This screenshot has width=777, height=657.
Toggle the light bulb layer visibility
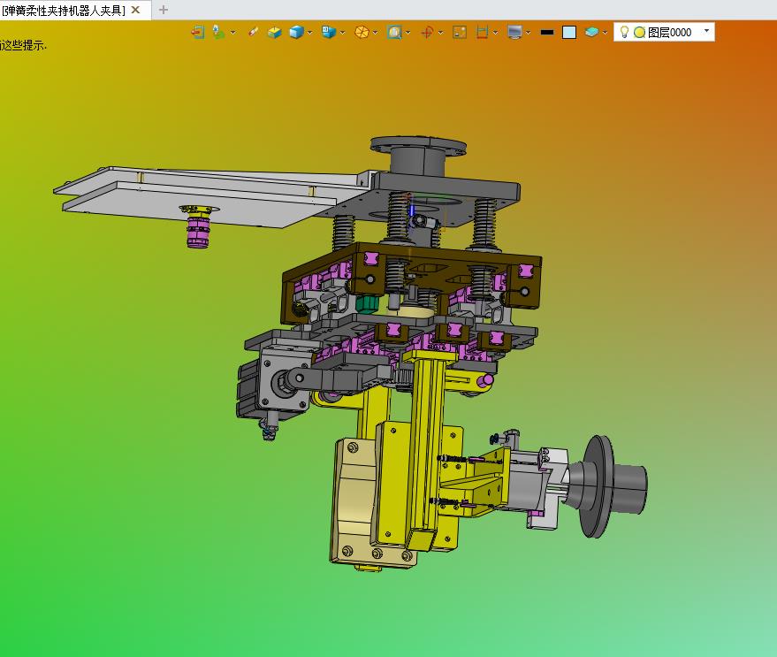(x=624, y=32)
